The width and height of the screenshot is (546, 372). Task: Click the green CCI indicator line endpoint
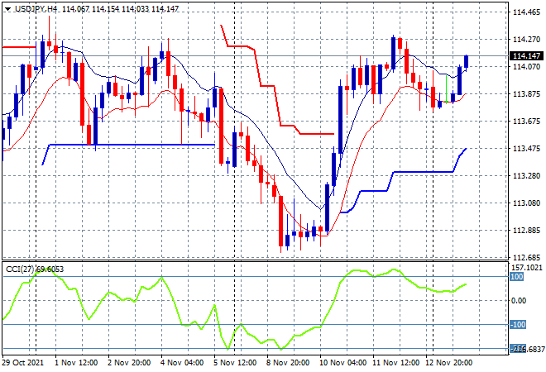pyautogui.click(x=466, y=284)
